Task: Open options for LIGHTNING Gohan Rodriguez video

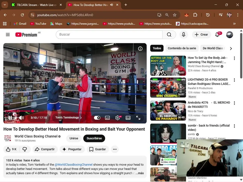Action: 234,80
